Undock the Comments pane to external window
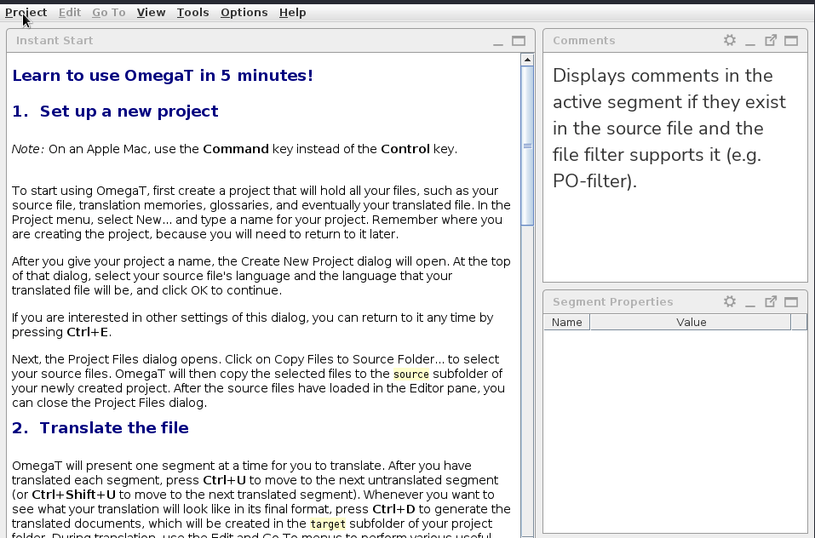This screenshot has height=538, width=815. click(771, 41)
